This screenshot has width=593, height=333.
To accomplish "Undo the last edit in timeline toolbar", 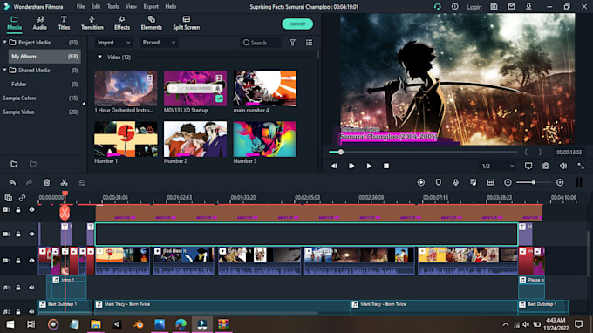I will (12, 182).
